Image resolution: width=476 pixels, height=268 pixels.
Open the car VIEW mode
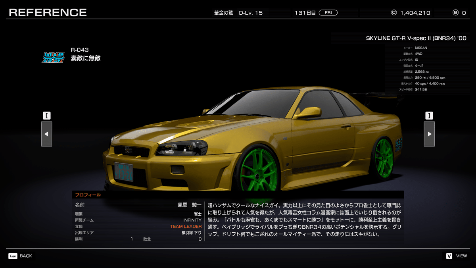point(461,256)
